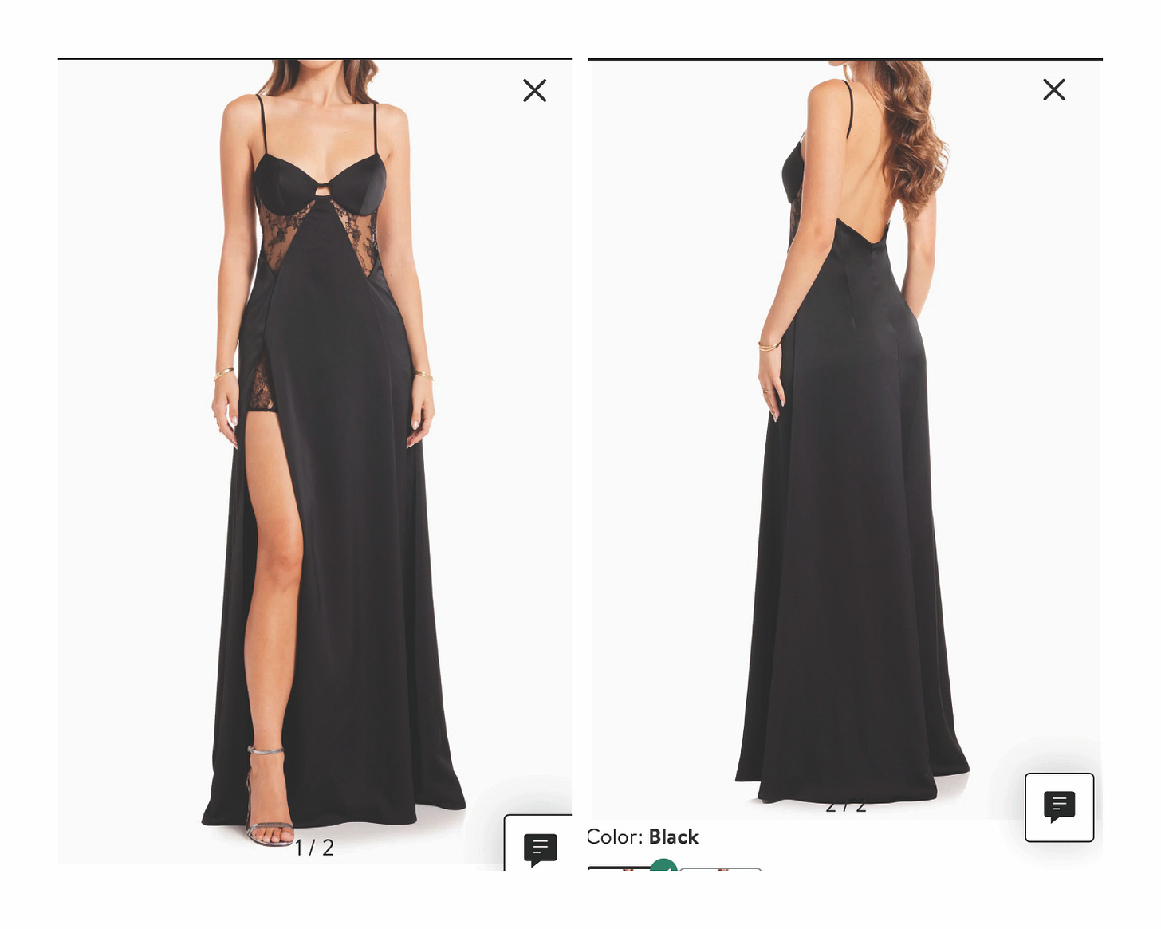The image size is (1161, 929).
Task: Tap the green checkmark badge on swatch
Action: pos(663,865)
